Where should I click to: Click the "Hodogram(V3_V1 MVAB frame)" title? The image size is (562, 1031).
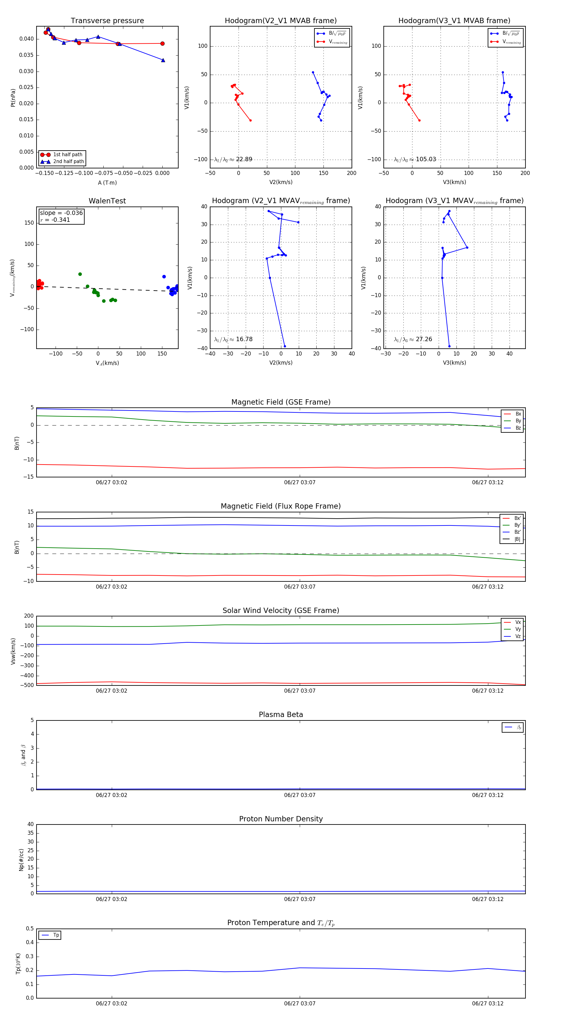tap(454, 21)
